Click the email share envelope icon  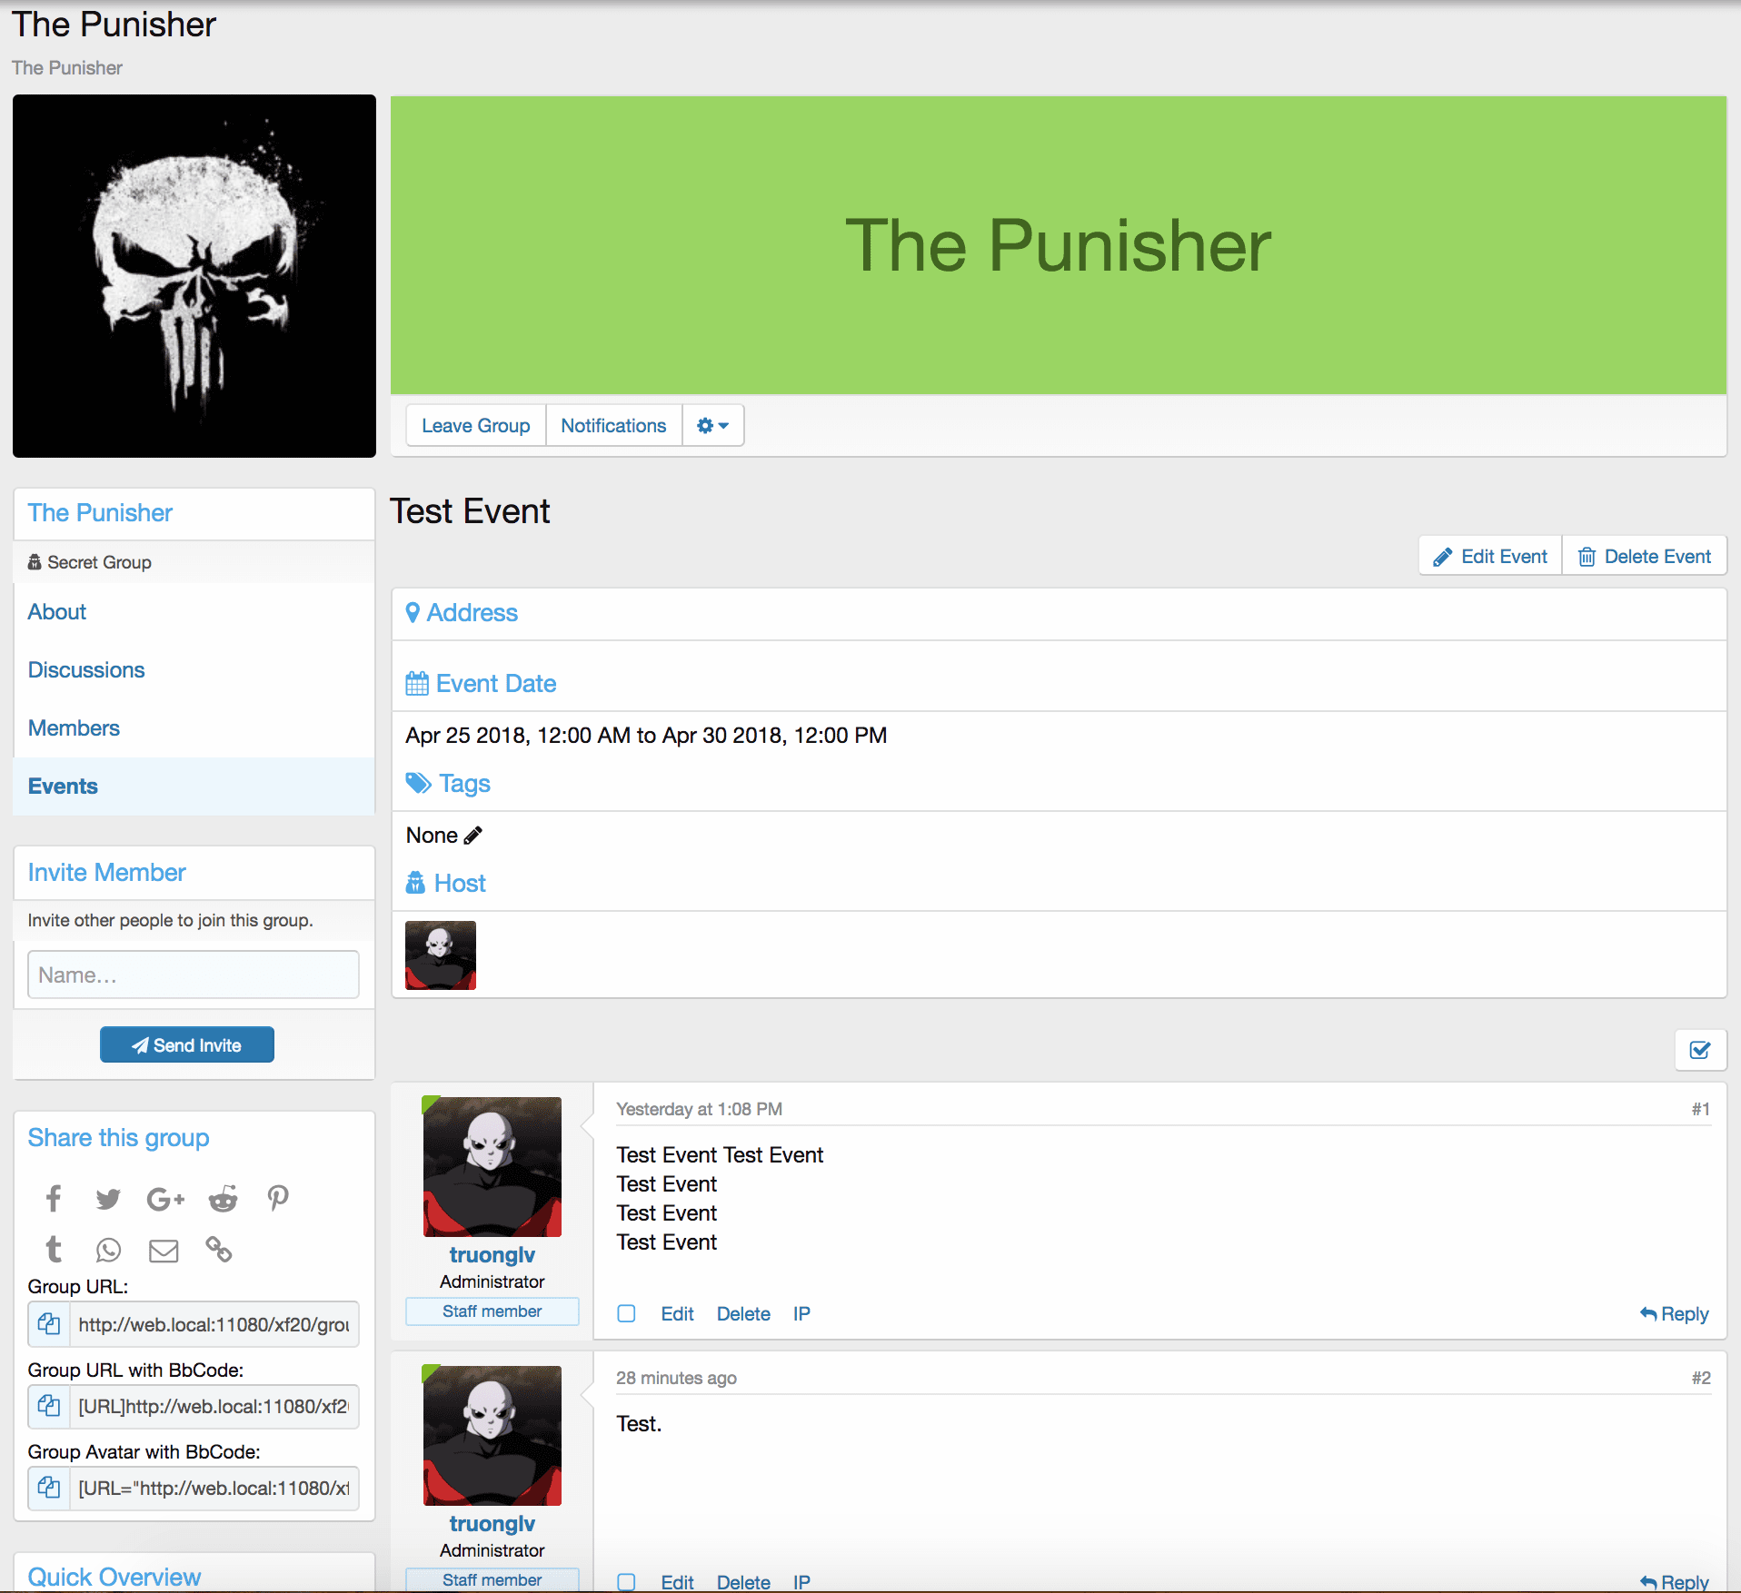click(164, 1251)
